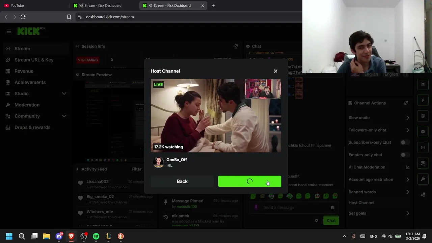The width and height of the screenshot is (432, 243).
Task: Open Moderation in sidebar
Action: (27, 105)
